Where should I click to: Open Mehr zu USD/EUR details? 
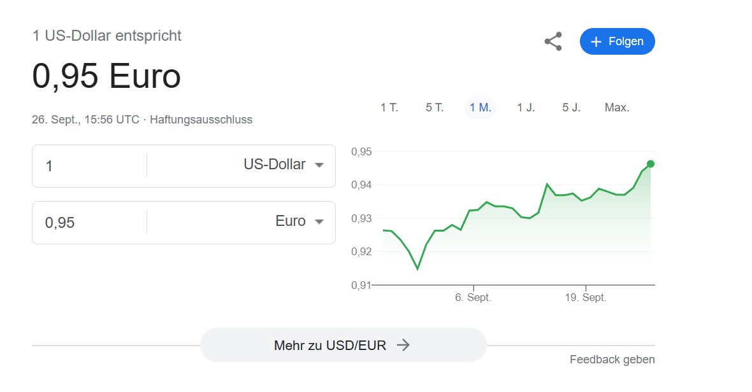(x=343, y=345)
